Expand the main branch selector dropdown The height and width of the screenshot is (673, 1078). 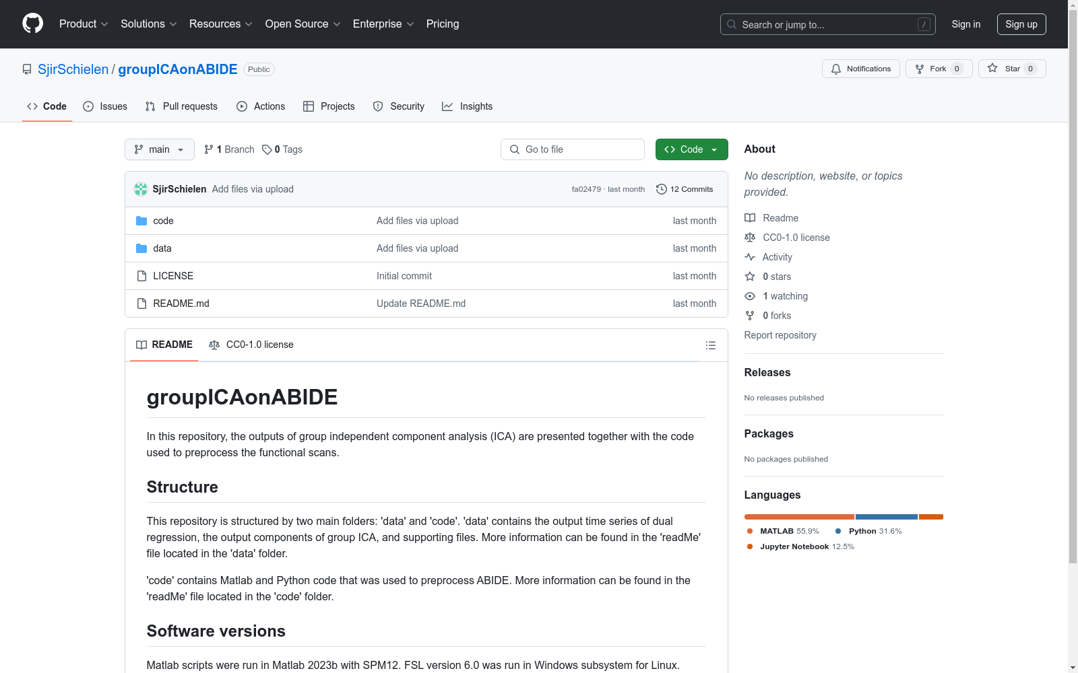pos(159,149)
